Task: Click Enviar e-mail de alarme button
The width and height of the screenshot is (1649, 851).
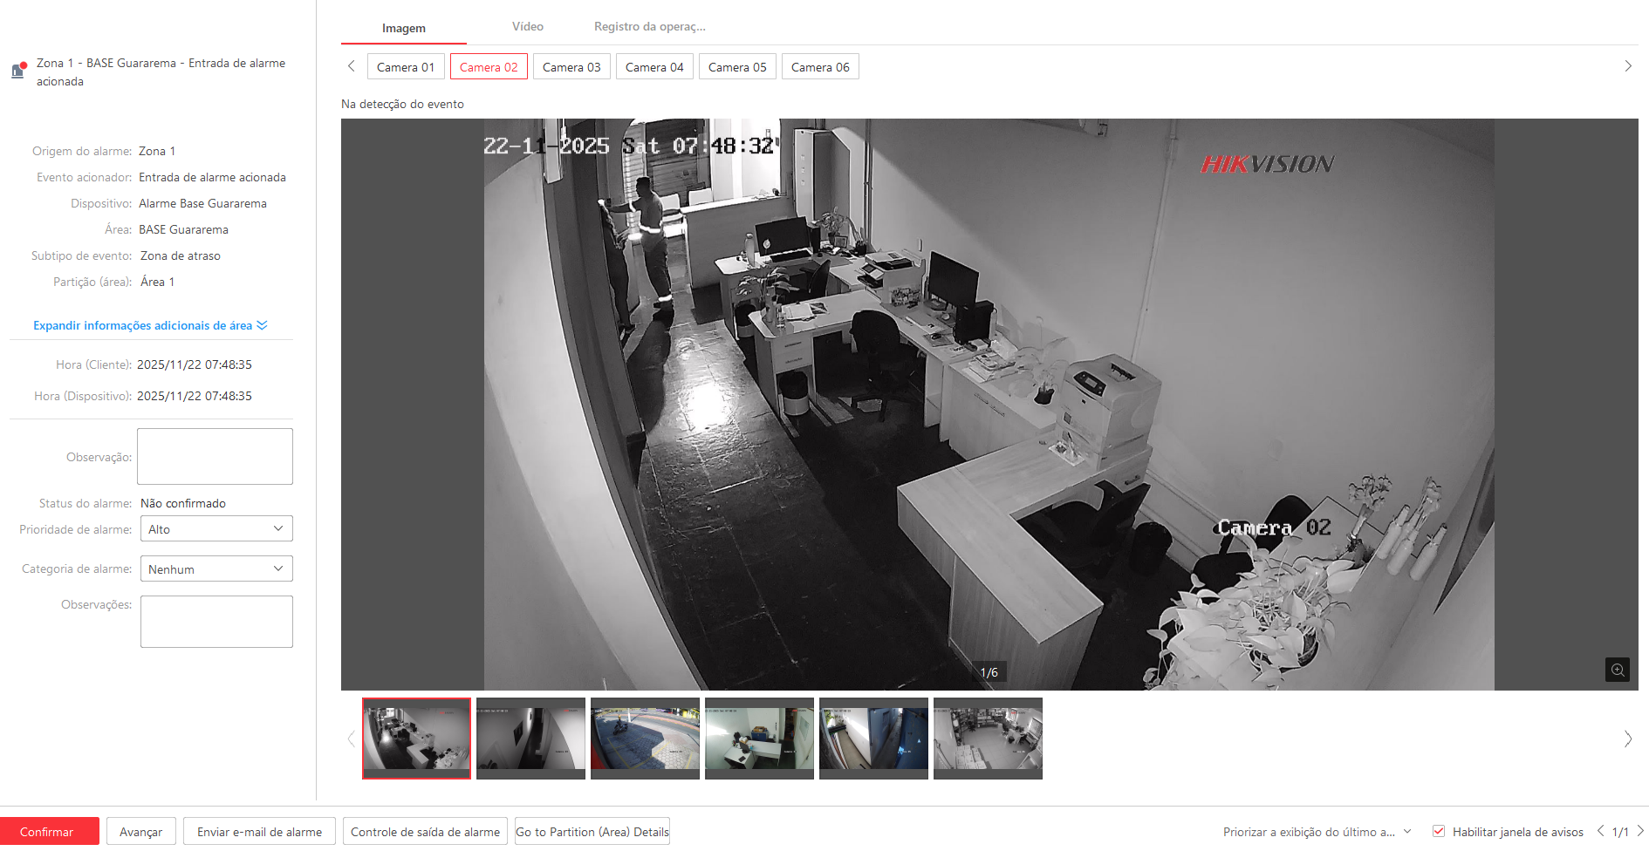Action: tap(259, 832)
